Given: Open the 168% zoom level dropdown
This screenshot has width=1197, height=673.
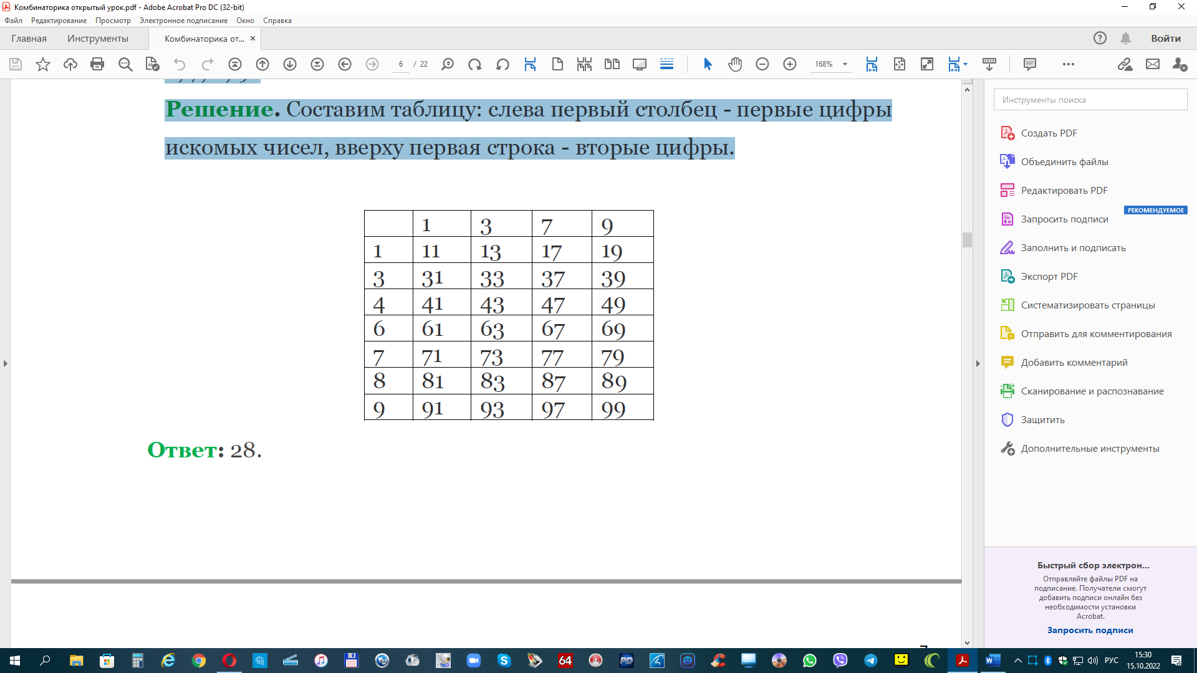Looking at the screenshot, I should coord(845,64).
